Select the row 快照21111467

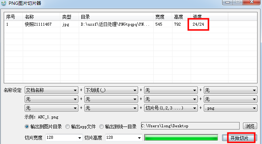tap(131, 24)
